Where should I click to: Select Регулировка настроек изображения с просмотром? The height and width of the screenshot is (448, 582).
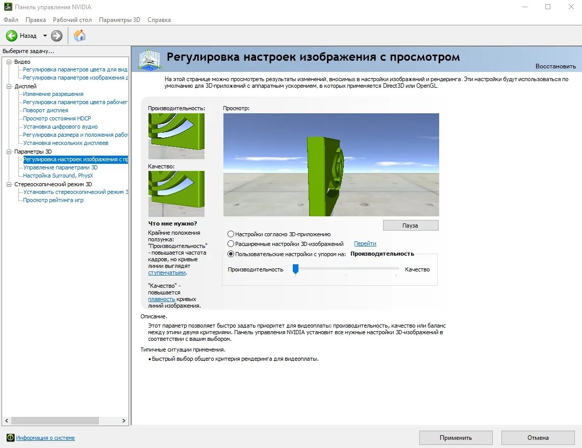tap(75, 159)
